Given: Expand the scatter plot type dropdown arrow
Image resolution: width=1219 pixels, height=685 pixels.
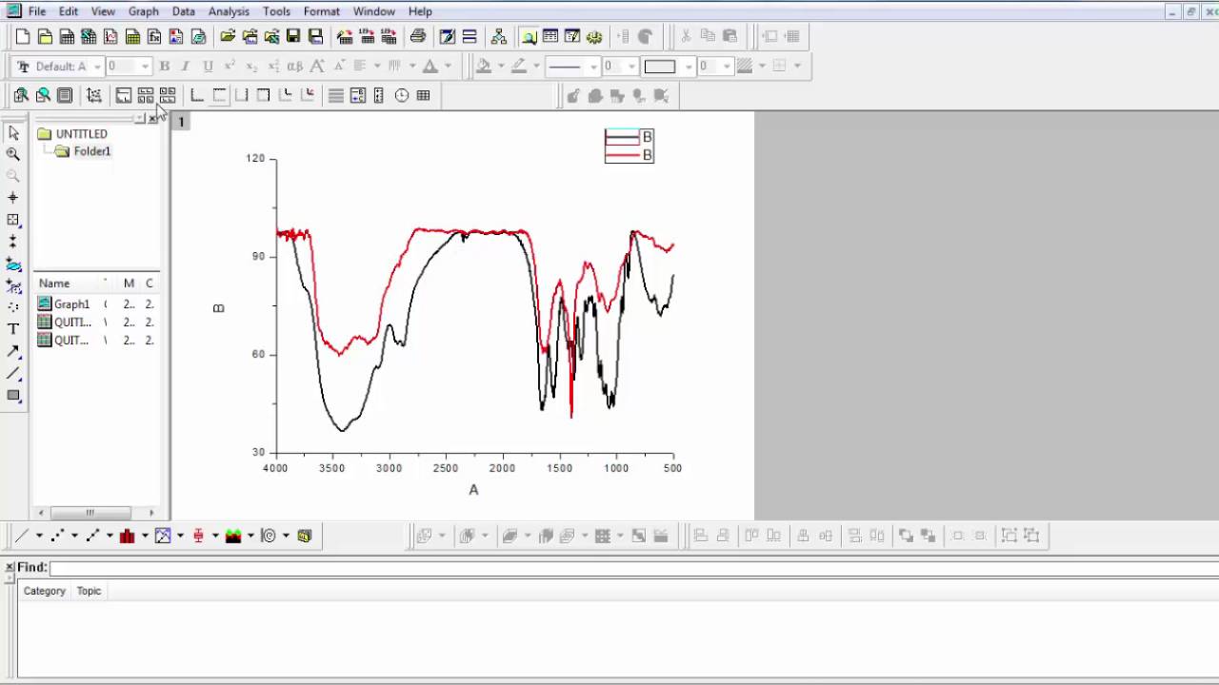Looking at the screenshot, I should pos(74,536).
